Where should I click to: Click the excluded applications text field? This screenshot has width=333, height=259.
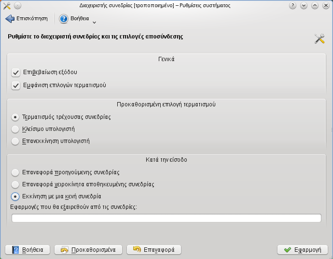click(x=166, y=218)
